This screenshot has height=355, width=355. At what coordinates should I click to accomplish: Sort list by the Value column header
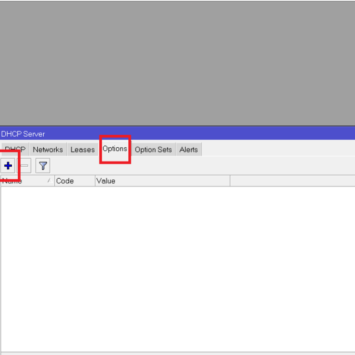point(160,181)
